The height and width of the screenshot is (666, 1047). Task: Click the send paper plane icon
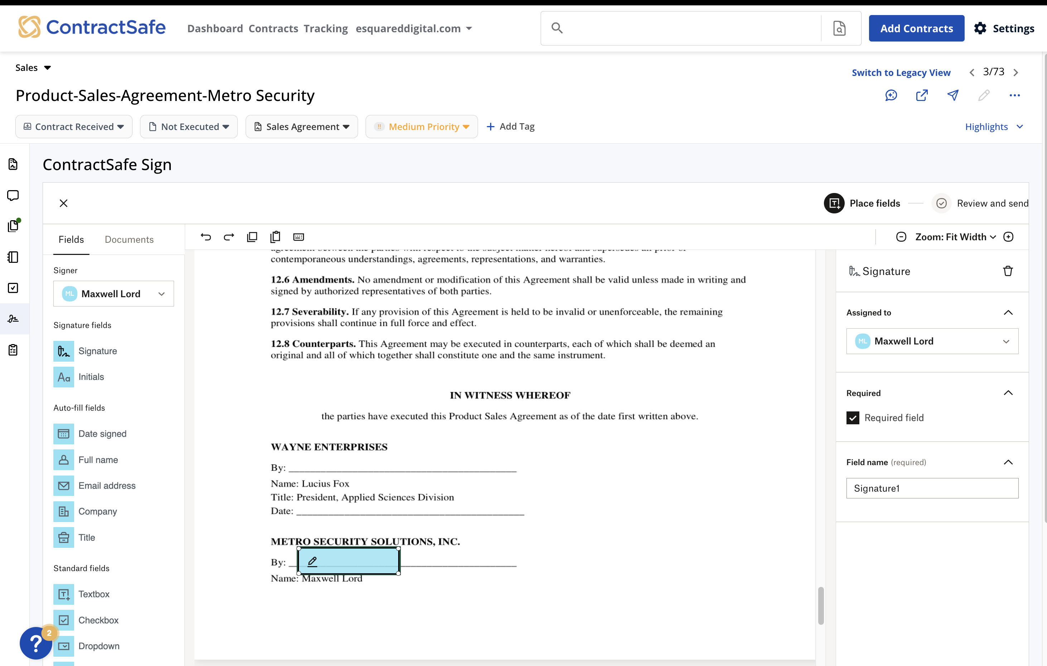(952, 95)
